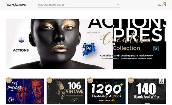Open the 1290+ Photoshop Actions bundle
This screenshot has width=172, height=105.
tap(106, 91)
